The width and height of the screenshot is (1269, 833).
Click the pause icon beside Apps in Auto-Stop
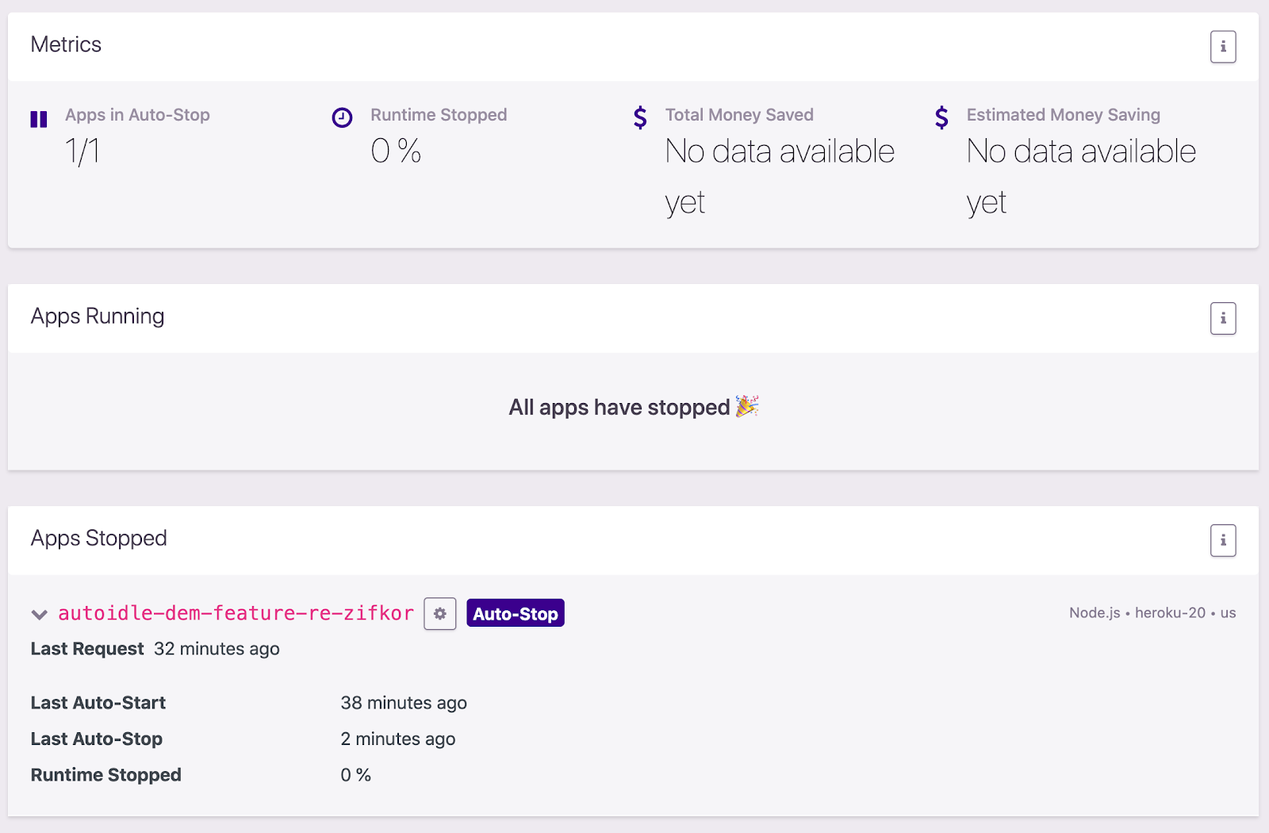[x=38, y=118]
